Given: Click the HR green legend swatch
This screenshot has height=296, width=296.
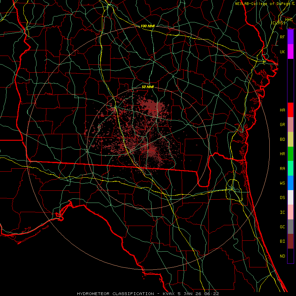Looking at the screenshot, I should 290,154.
